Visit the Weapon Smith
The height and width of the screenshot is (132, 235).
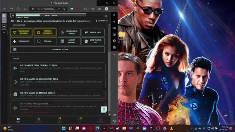point(93,32)
